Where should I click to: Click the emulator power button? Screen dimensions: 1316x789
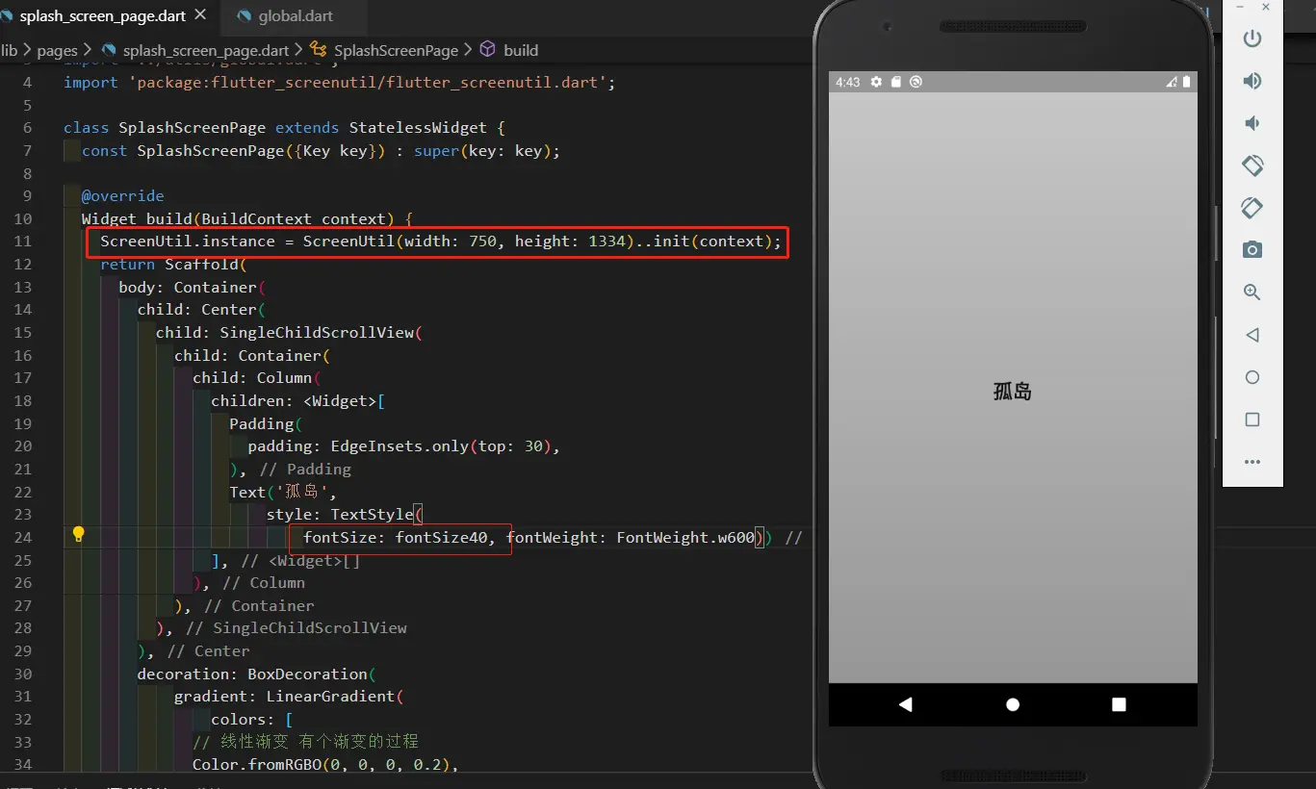(1251, 38)
